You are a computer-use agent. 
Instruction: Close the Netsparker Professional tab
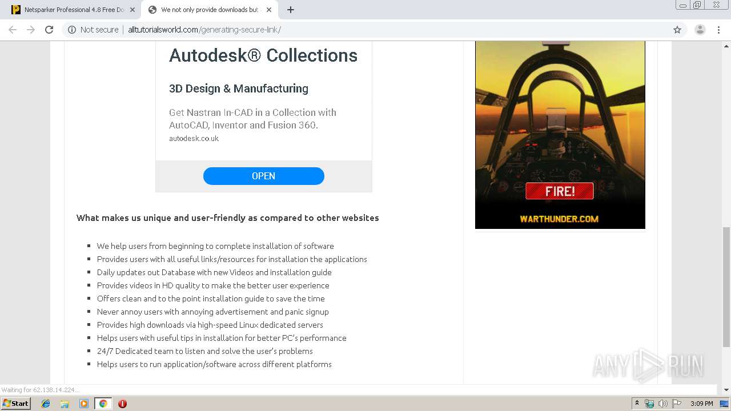pos(132,10)
